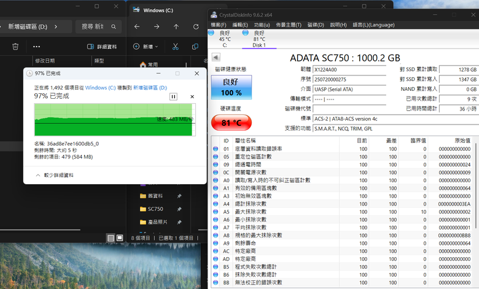Image resolution: width=479 pixels, height=289 pixels.
Task: Click the copy speed progress graph
Action: tap(115, 120)
